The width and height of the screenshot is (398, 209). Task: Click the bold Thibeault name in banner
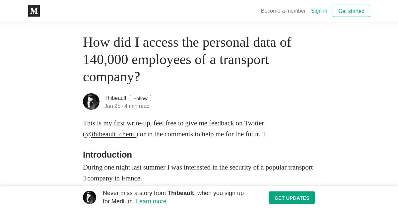(181, 193)
